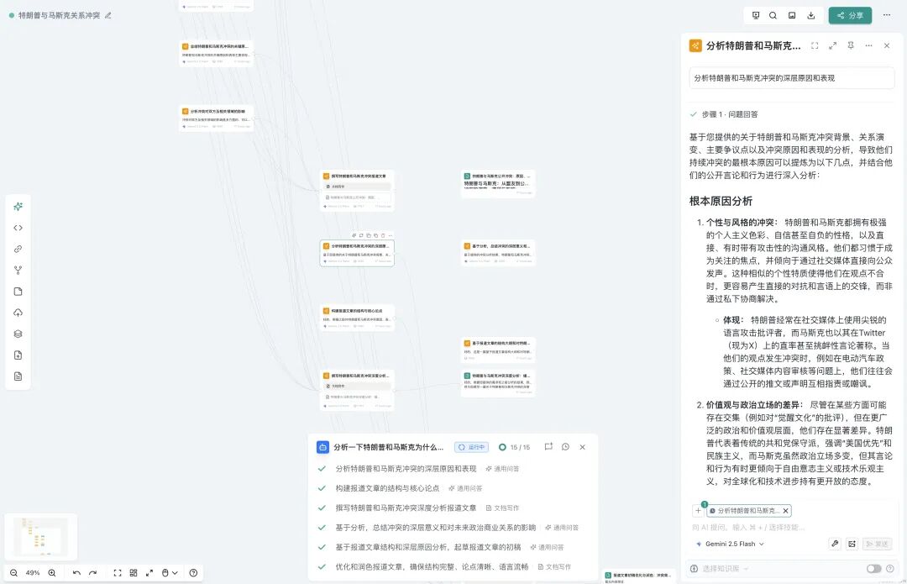Close the agent task panel

583,447
